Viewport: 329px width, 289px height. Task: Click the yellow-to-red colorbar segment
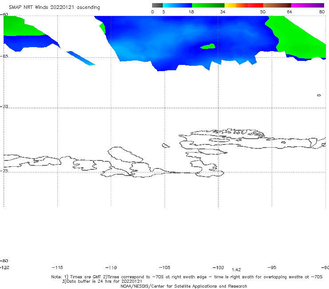tap(244, 5)
